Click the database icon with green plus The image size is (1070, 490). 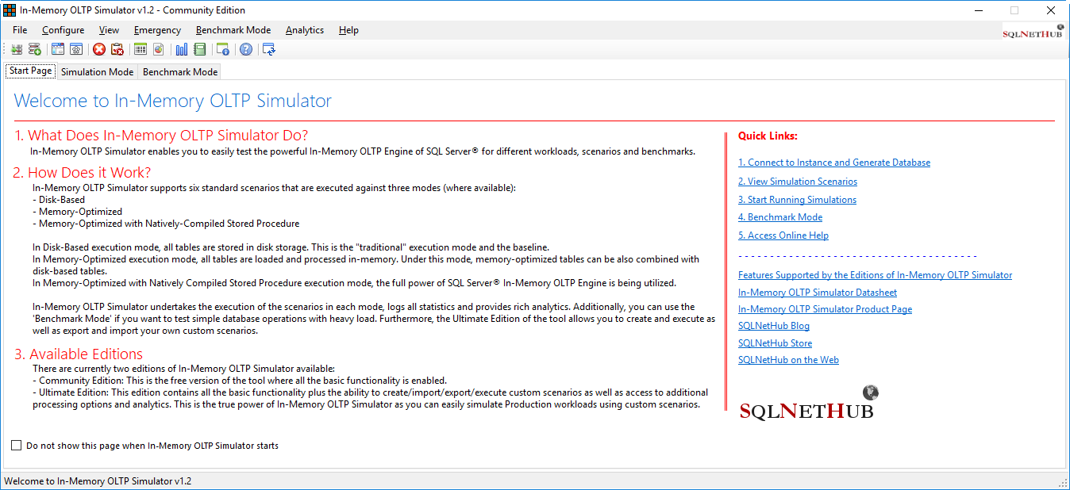(x=35, y=49)
